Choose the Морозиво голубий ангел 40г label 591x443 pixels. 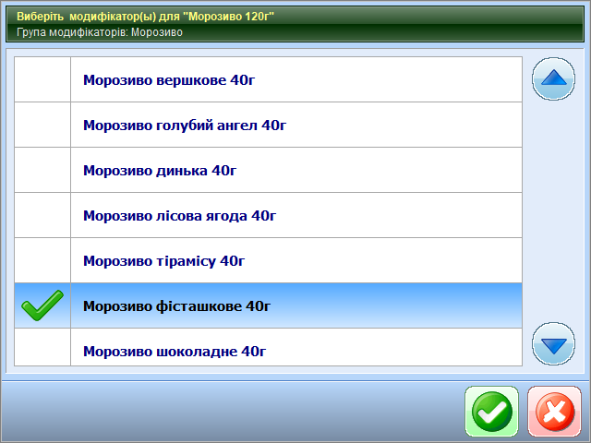click(185, 125)
